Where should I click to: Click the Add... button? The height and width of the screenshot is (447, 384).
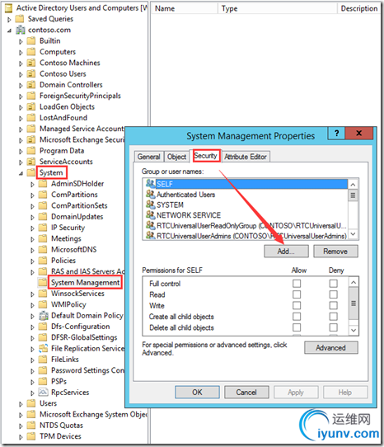[x=286, y=252]
